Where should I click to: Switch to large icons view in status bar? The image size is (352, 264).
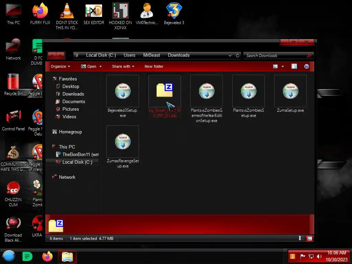point(310,239)
